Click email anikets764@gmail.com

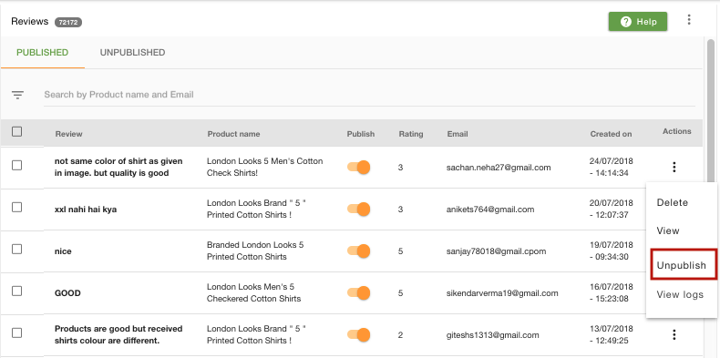click(490, 210)
